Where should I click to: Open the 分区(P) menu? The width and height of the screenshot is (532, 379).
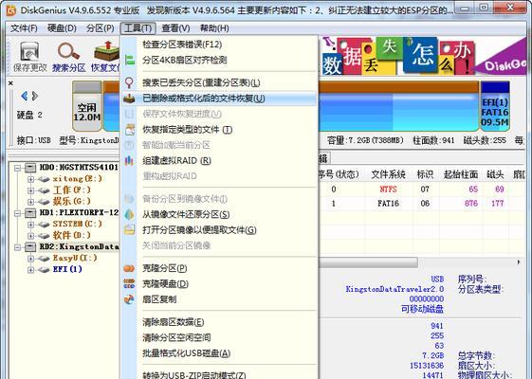click(x=101, y=28)
